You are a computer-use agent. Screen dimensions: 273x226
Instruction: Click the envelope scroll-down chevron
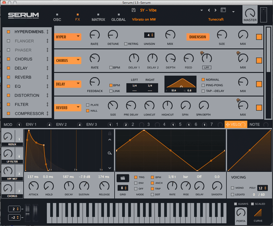[110, 168]
